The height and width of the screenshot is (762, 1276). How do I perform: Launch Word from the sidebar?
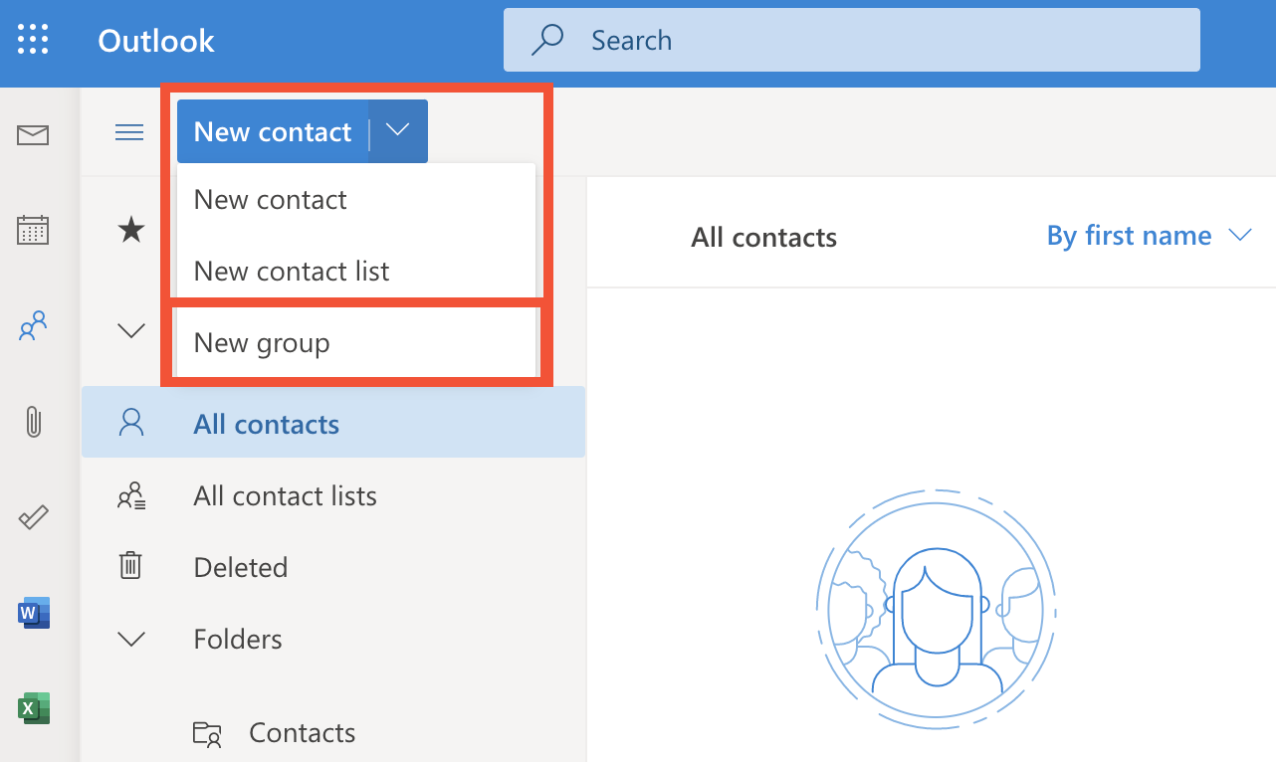[33, 613]
